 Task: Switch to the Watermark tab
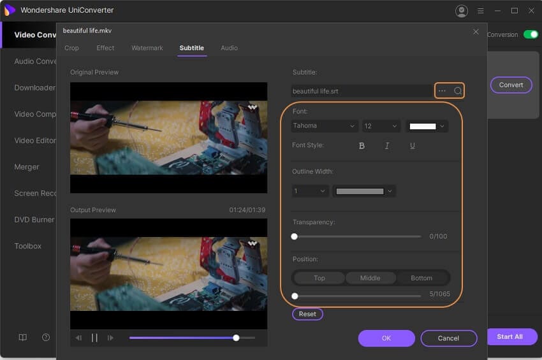coord(147,48)
